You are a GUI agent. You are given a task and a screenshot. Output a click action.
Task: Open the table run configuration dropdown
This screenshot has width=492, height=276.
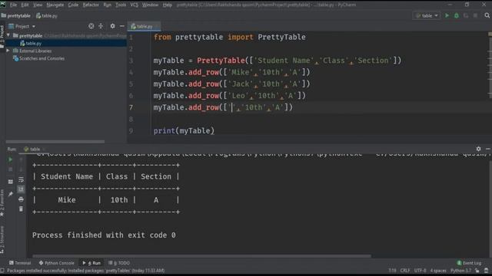coord(427,15)
